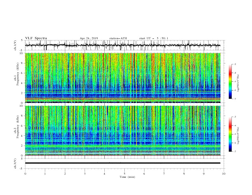Click the time axis tick label "2"
Image resolution: width=252 pixels, height=195 pixels.
point(65,174)
